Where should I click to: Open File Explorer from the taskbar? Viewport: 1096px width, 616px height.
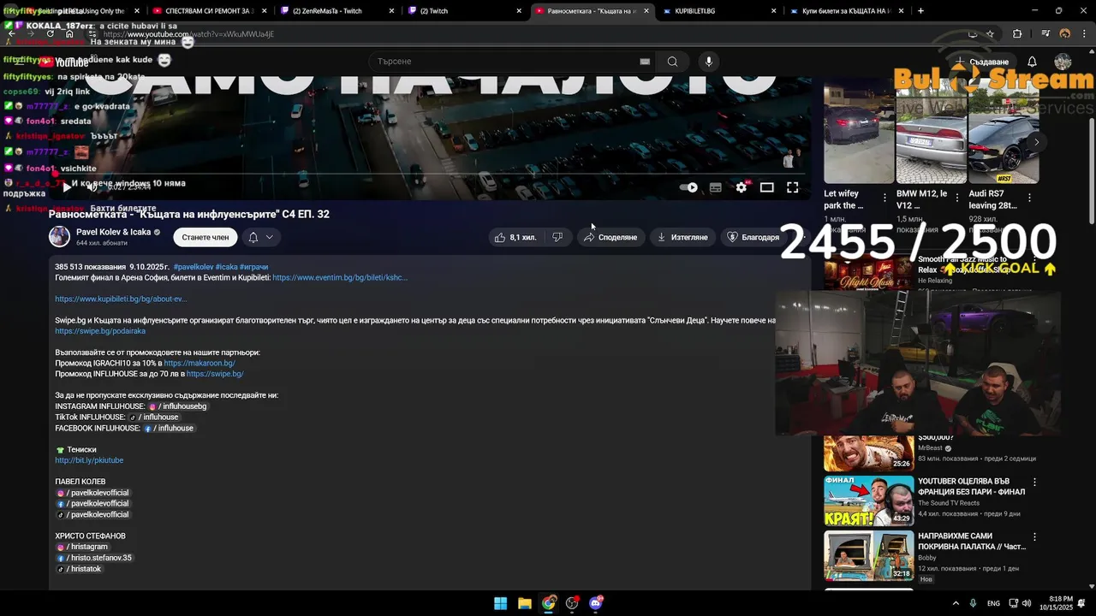tap(525, 603)
